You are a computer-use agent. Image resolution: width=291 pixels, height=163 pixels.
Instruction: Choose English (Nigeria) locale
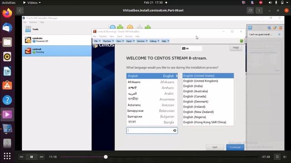point(208,117)
